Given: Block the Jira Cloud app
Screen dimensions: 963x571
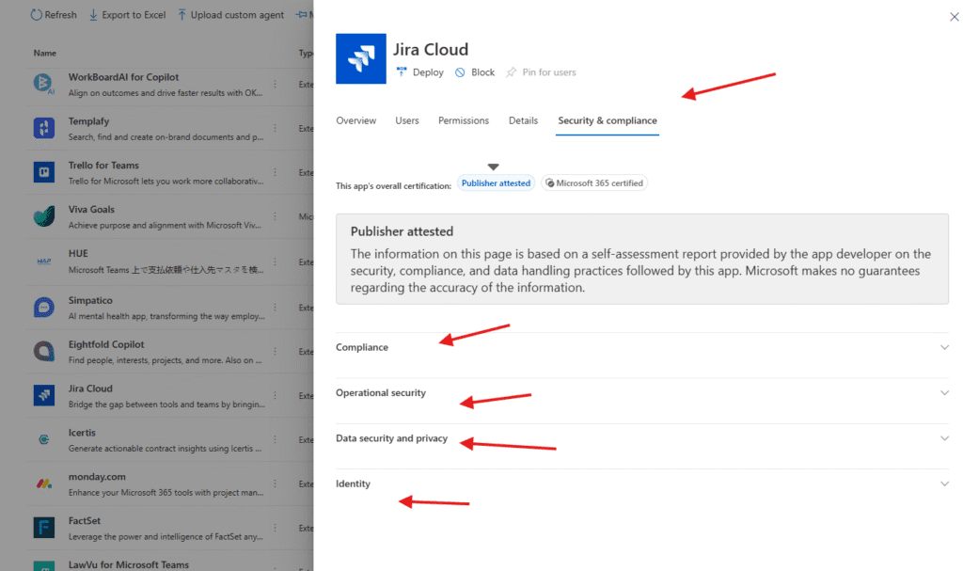Looking at the screenshot, I should (475, 72).
